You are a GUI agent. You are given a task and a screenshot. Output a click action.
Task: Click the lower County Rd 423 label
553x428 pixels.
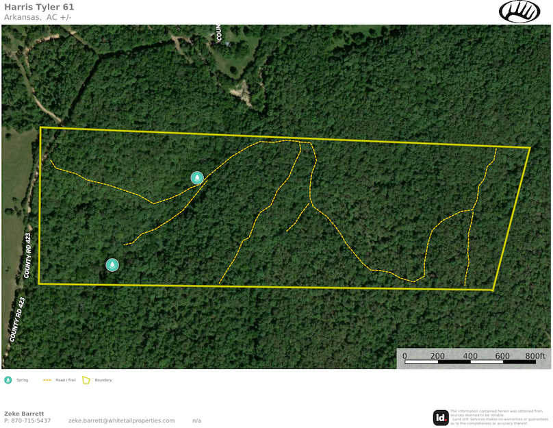click(x=17, y=320)
